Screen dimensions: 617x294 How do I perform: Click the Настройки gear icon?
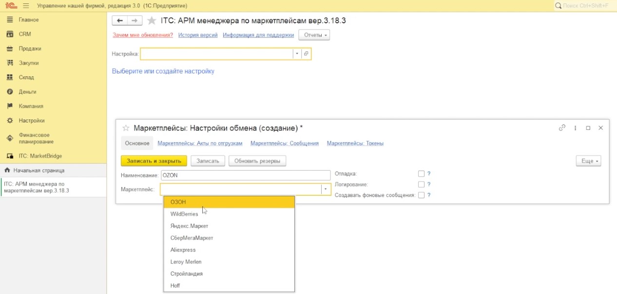pos(9,121)
